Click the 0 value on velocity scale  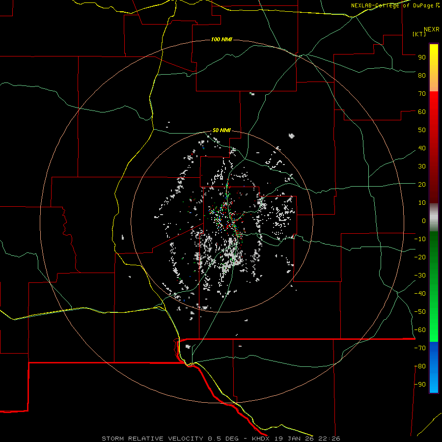click(424, 221)
